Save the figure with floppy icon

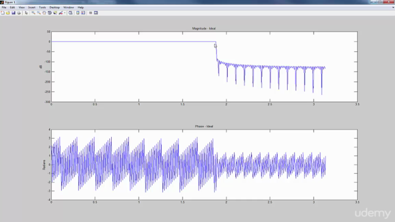coord(14,13)
